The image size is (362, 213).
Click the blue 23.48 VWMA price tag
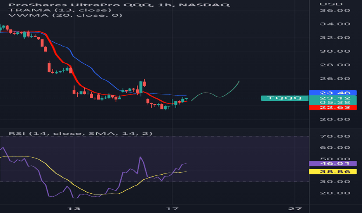click(x=333, y=93)
